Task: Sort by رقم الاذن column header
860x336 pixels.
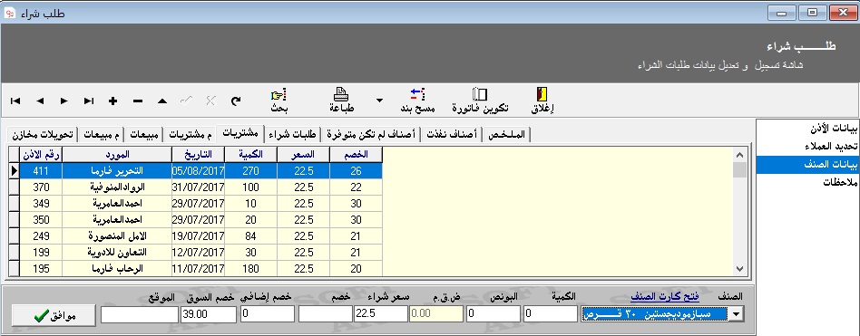Action: [41, 155]
